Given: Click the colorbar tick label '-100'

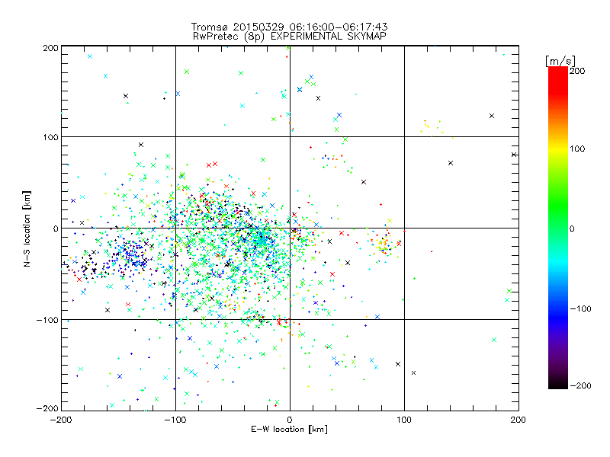Looking at the screenshot, I should click(581, 308).
